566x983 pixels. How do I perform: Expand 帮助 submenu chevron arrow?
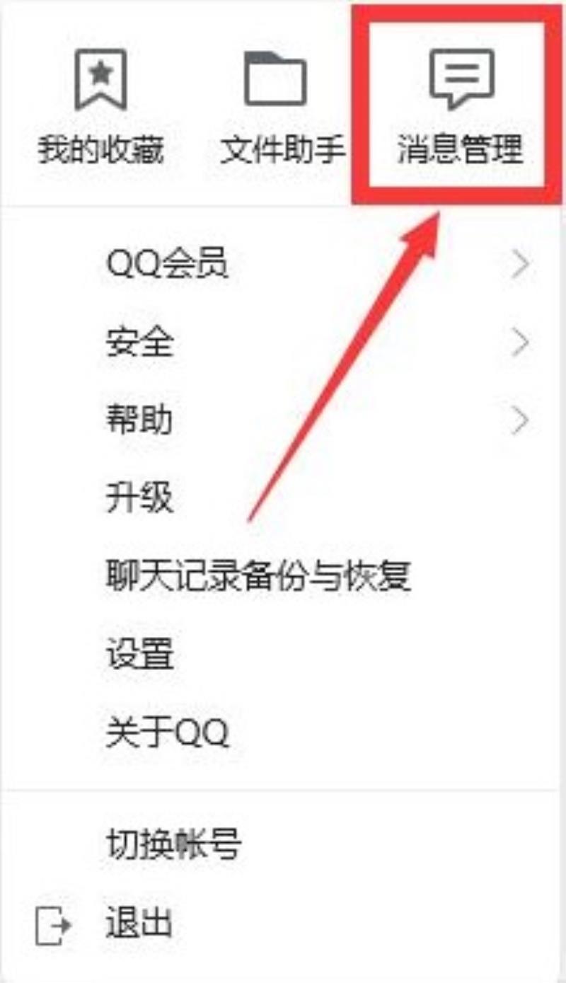pyautogui.click(x=521, y=420)
